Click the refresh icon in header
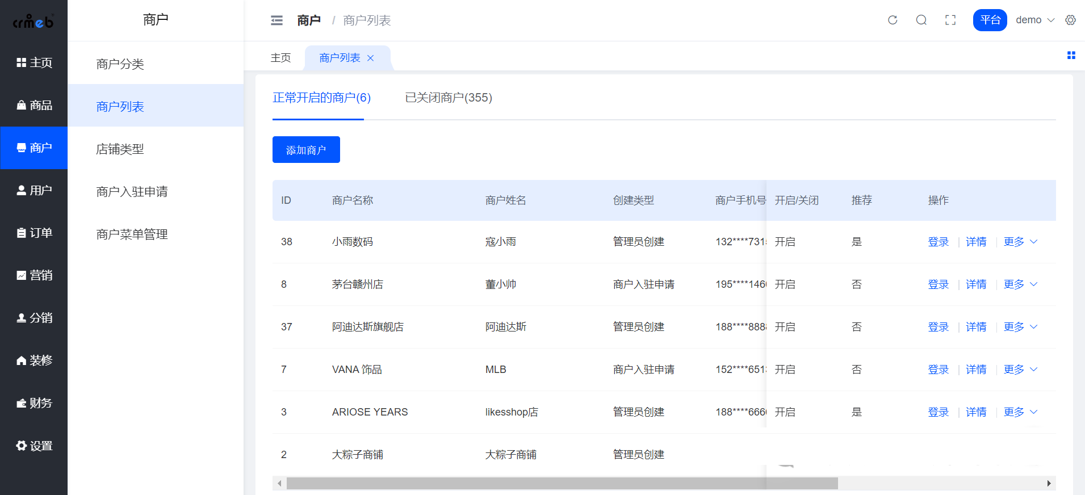This screenshot has height=495, width=1085. [893, 20]
